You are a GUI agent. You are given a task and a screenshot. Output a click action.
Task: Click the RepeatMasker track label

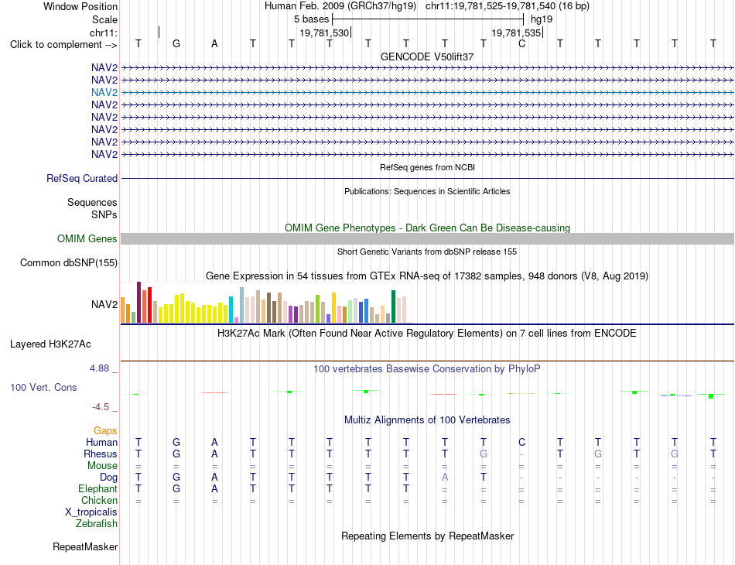[x=85, y=546]
